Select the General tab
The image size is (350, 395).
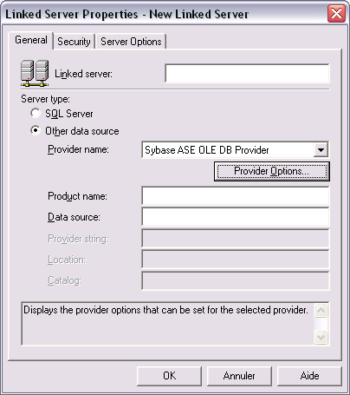pyautogui.click(x=31, y=40)
